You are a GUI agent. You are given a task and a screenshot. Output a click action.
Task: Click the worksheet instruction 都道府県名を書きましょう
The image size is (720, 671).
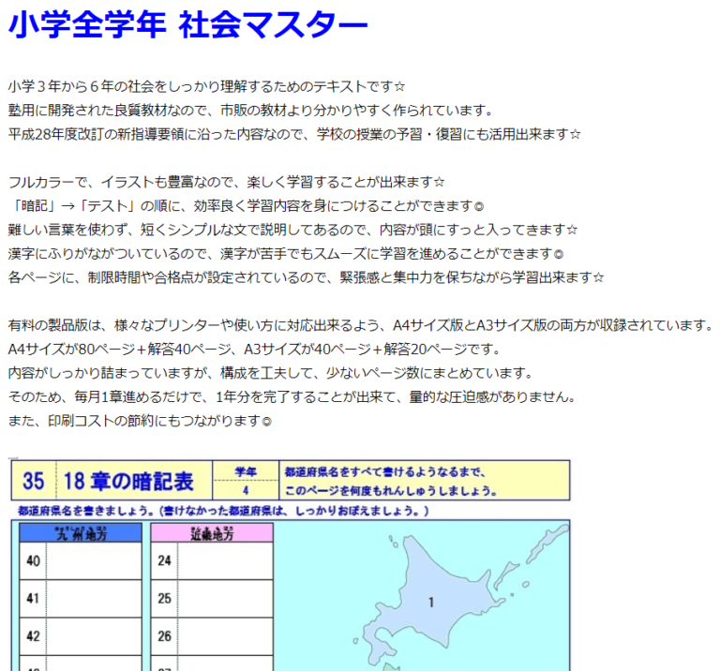[223, 511]
